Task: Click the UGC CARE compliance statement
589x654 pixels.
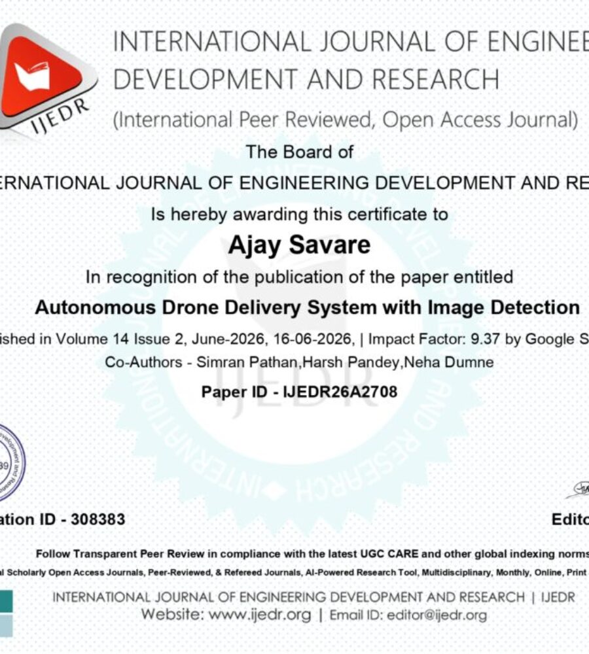Action: click(x=312, y=554)
